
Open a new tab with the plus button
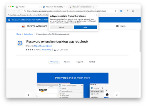coord(97,7)
